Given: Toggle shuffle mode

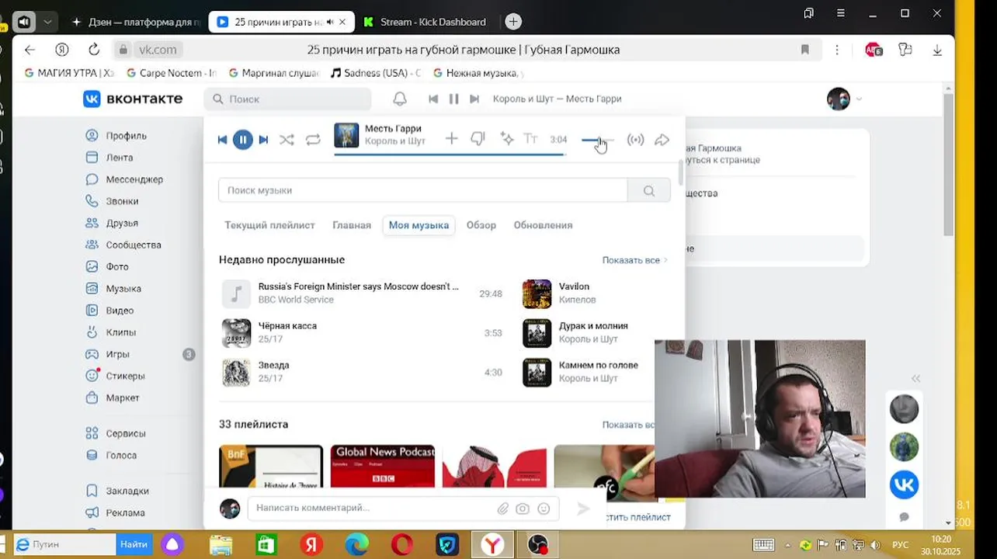Looking at the screenshot, I should pyautogui.click(x=287, y=140).
